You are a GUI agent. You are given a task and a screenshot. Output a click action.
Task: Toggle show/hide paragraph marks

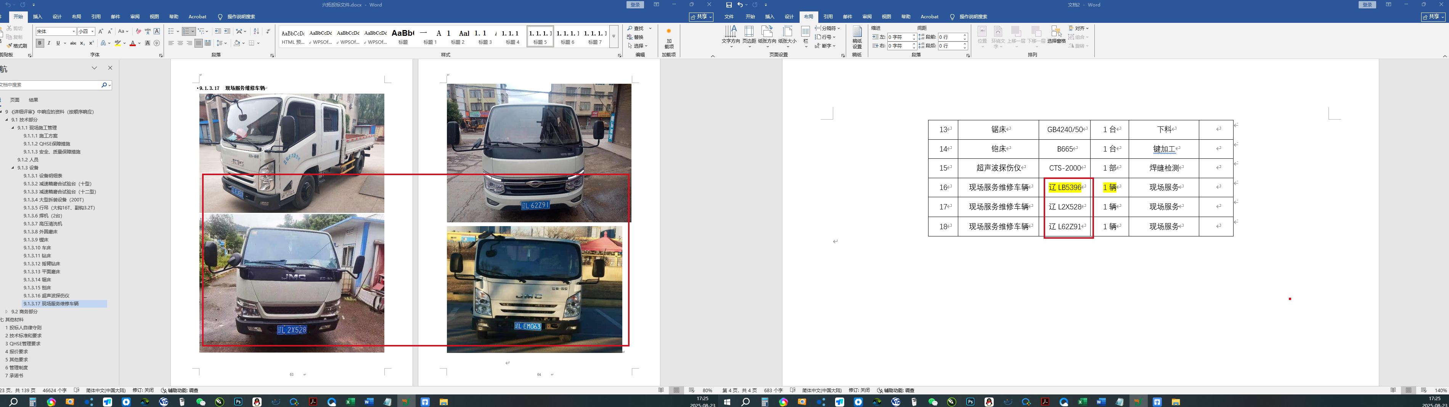point(268,32)
